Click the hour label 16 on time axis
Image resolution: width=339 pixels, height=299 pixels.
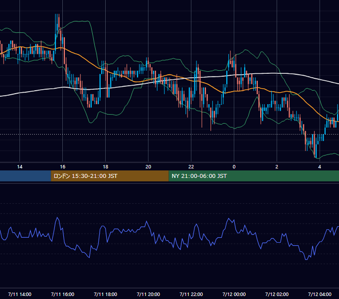point(62,167)
